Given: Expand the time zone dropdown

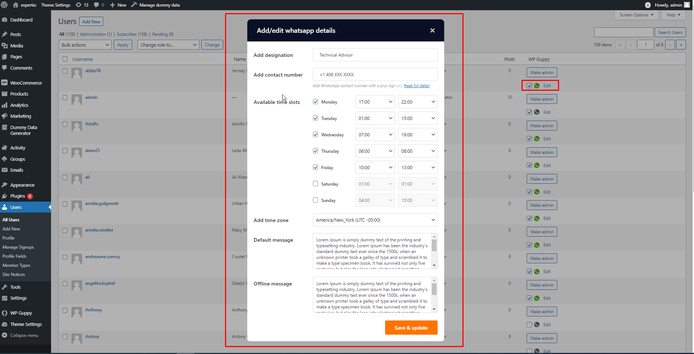Looking at the screenshot, I should 375,220.
